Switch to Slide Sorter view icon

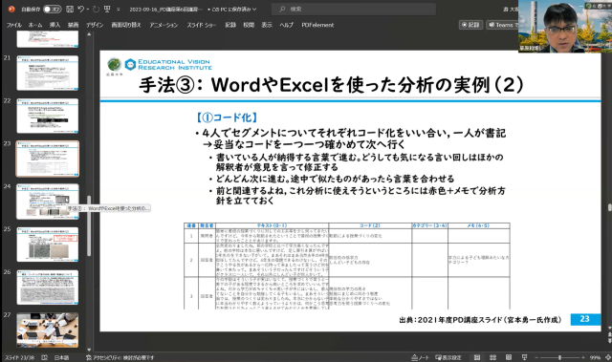[493, 357]
